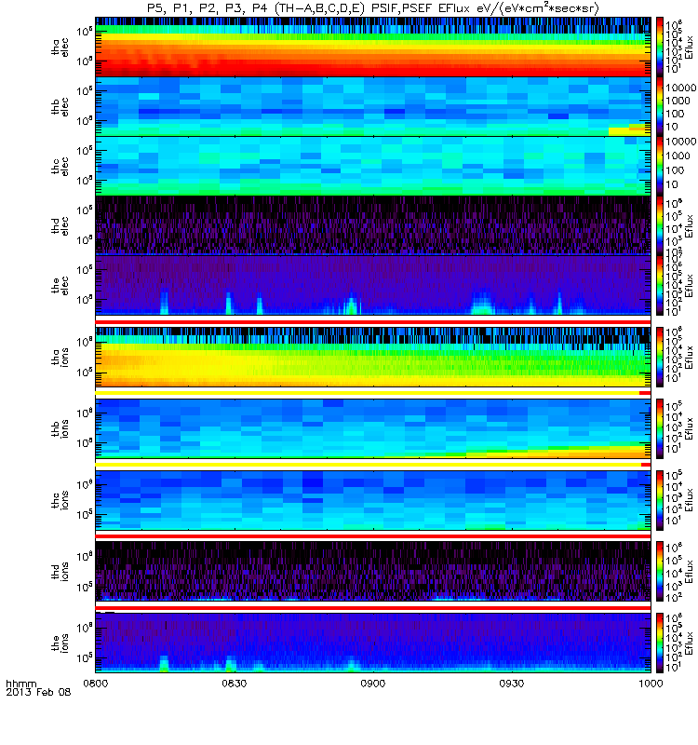The image size is (698, 745).
Task: Click the color bar beside thc ions panel
Action: click(x=660, y=500)
